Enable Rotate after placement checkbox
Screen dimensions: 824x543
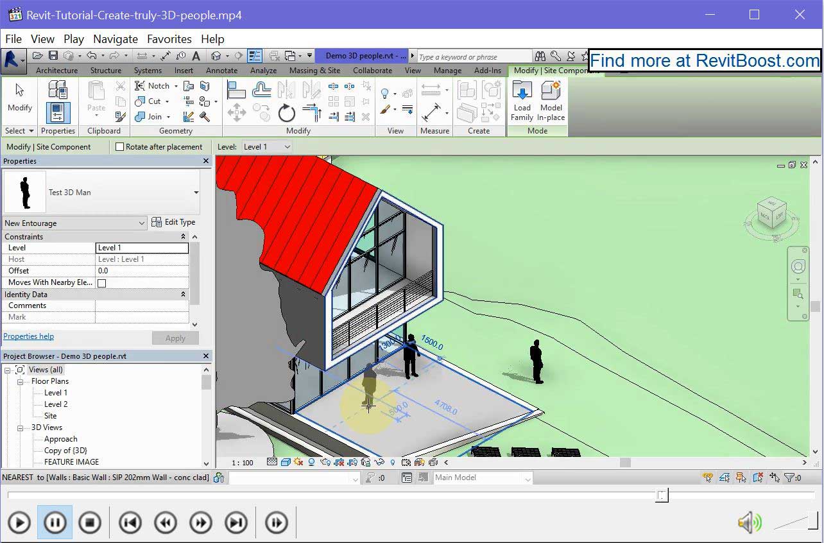pyautogui.click(x=119, y=147)
